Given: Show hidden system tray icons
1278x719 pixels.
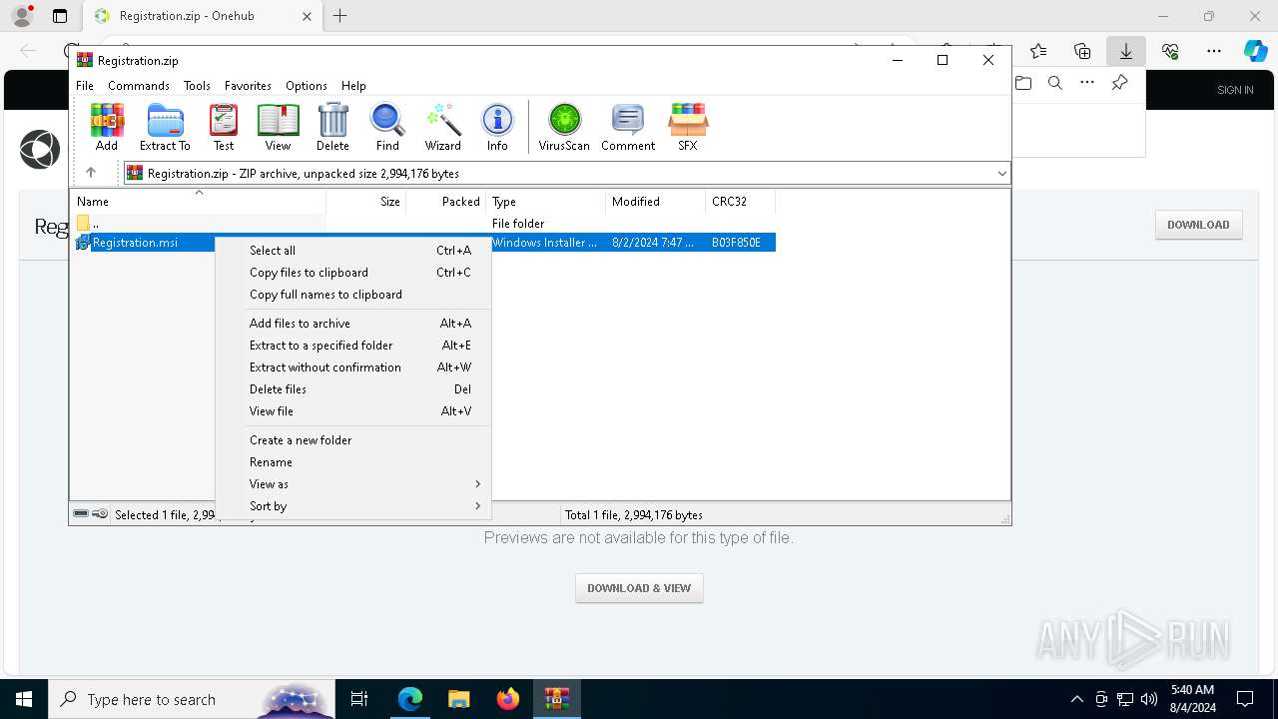Looking at the screenshot, I should pos(1076,699).
